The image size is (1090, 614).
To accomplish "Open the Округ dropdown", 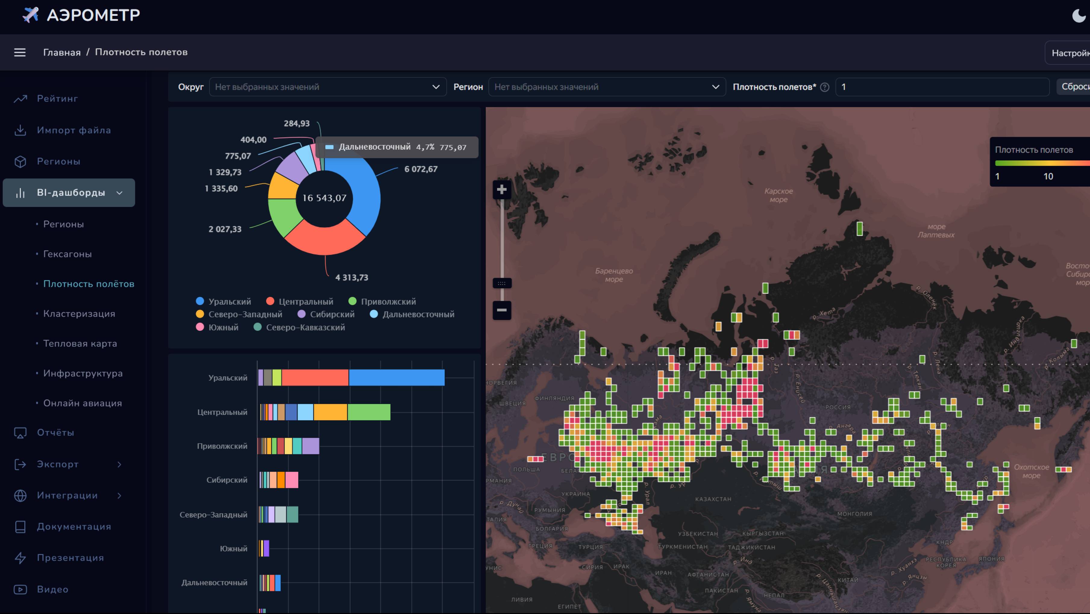I will coord(327,87).
